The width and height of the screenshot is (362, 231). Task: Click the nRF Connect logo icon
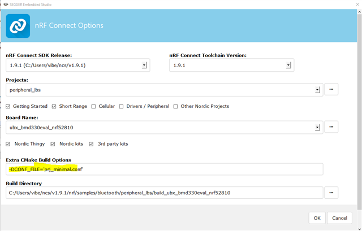tap(18, 26)
